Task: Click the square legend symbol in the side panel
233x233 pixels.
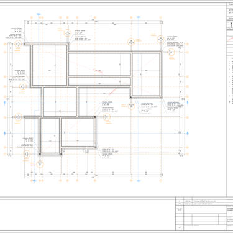Action: [232, 27]
